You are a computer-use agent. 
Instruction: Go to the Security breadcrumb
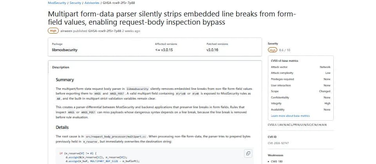click(x=75, y=3)
